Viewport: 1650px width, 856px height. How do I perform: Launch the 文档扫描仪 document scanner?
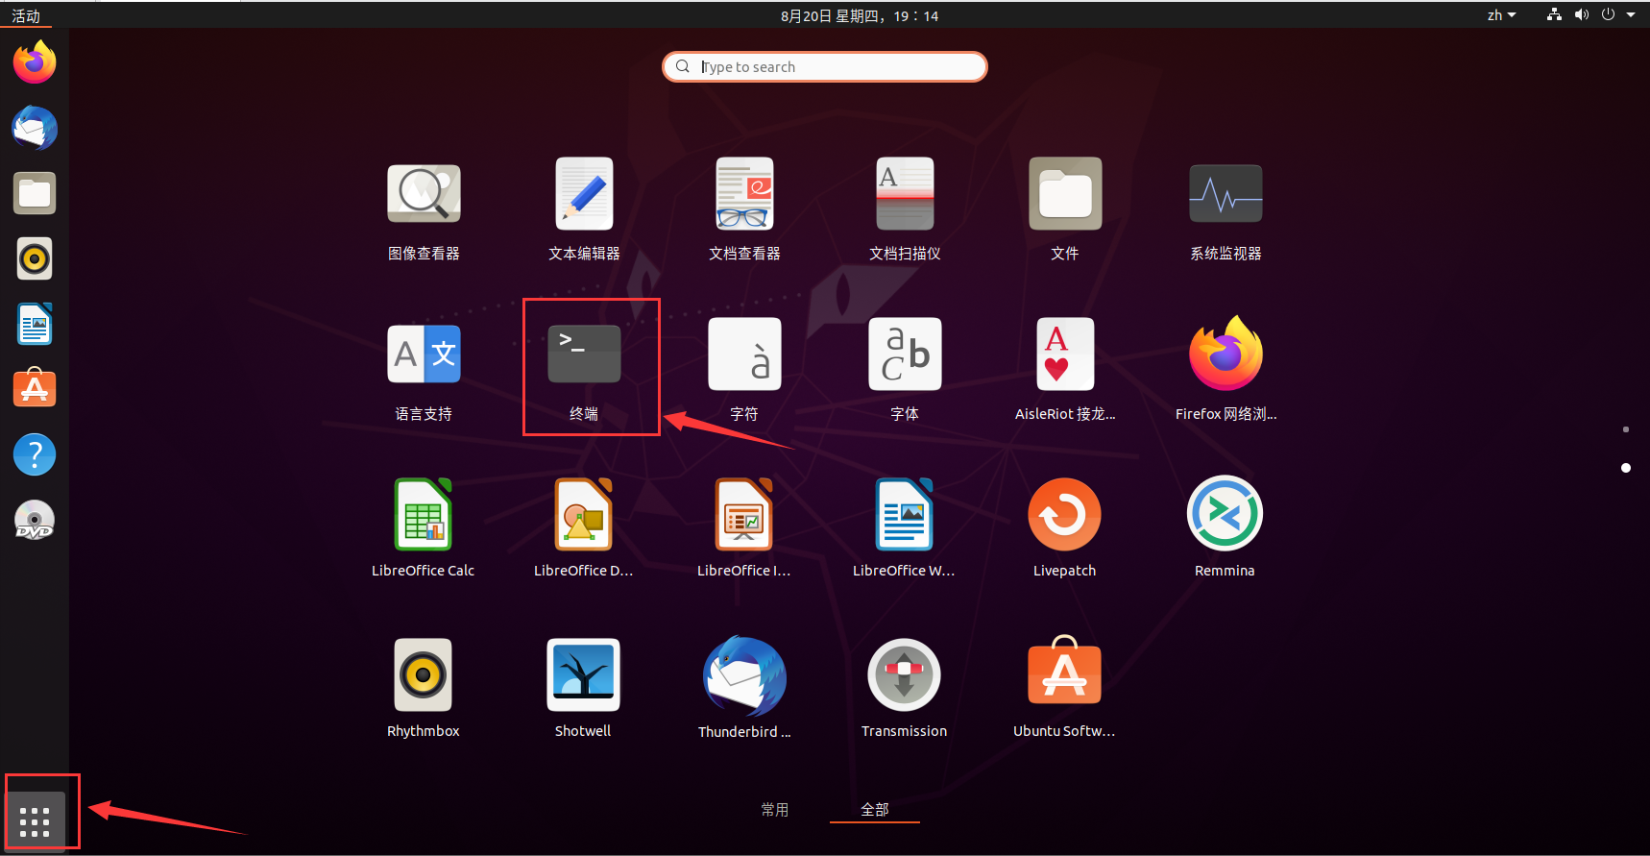pos(905,193)
